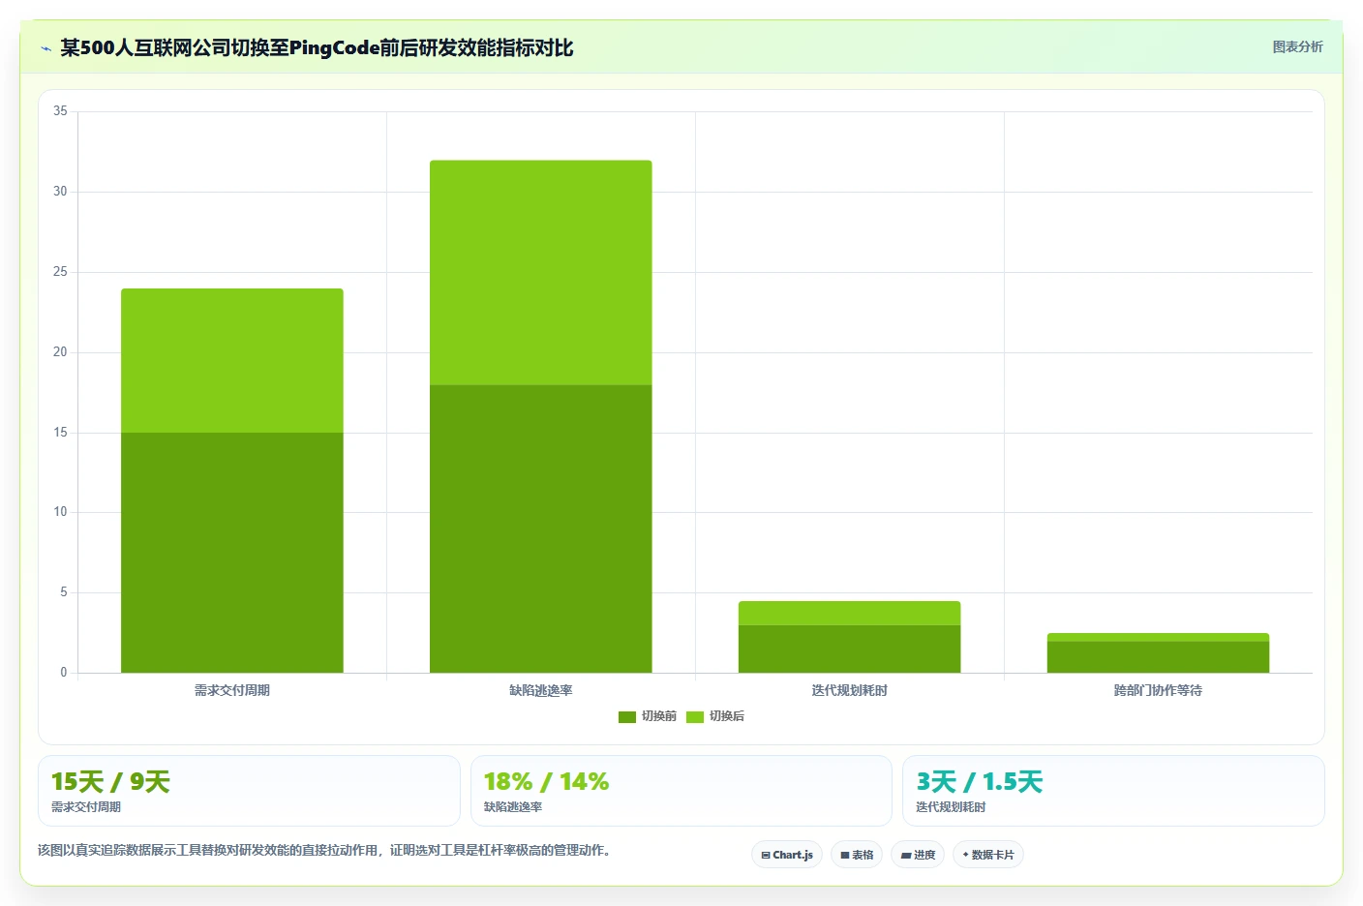
Task: Click the 跨部门协作等待 x-axis label
Action: coord(1158,690)
